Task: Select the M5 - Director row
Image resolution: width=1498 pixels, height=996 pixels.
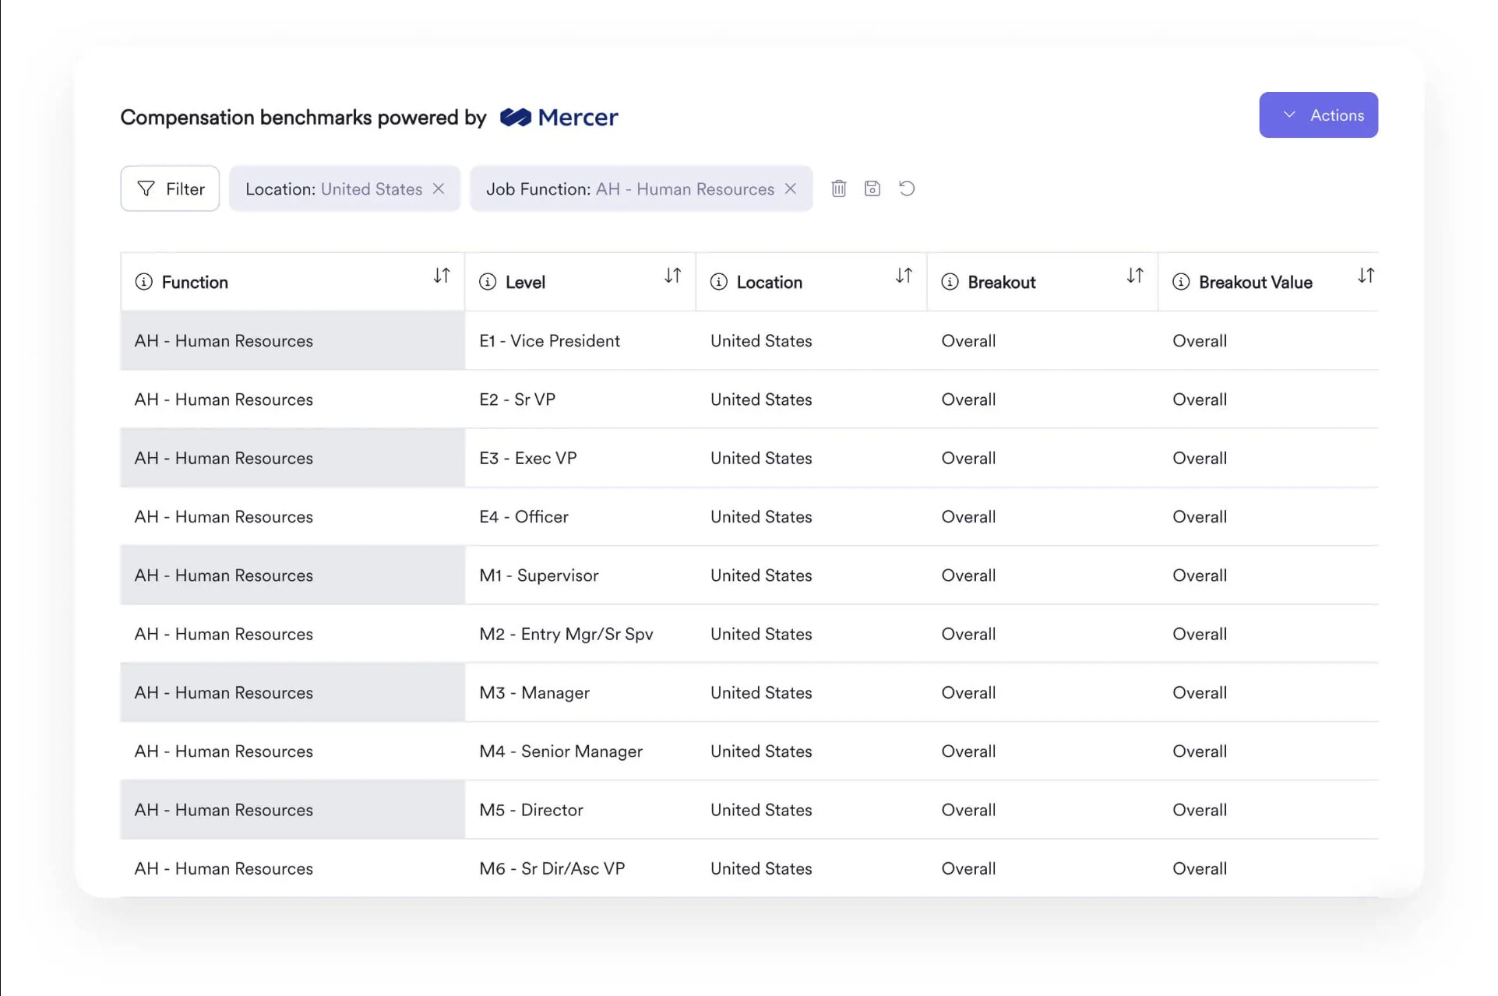Action: tap(531, 810)
